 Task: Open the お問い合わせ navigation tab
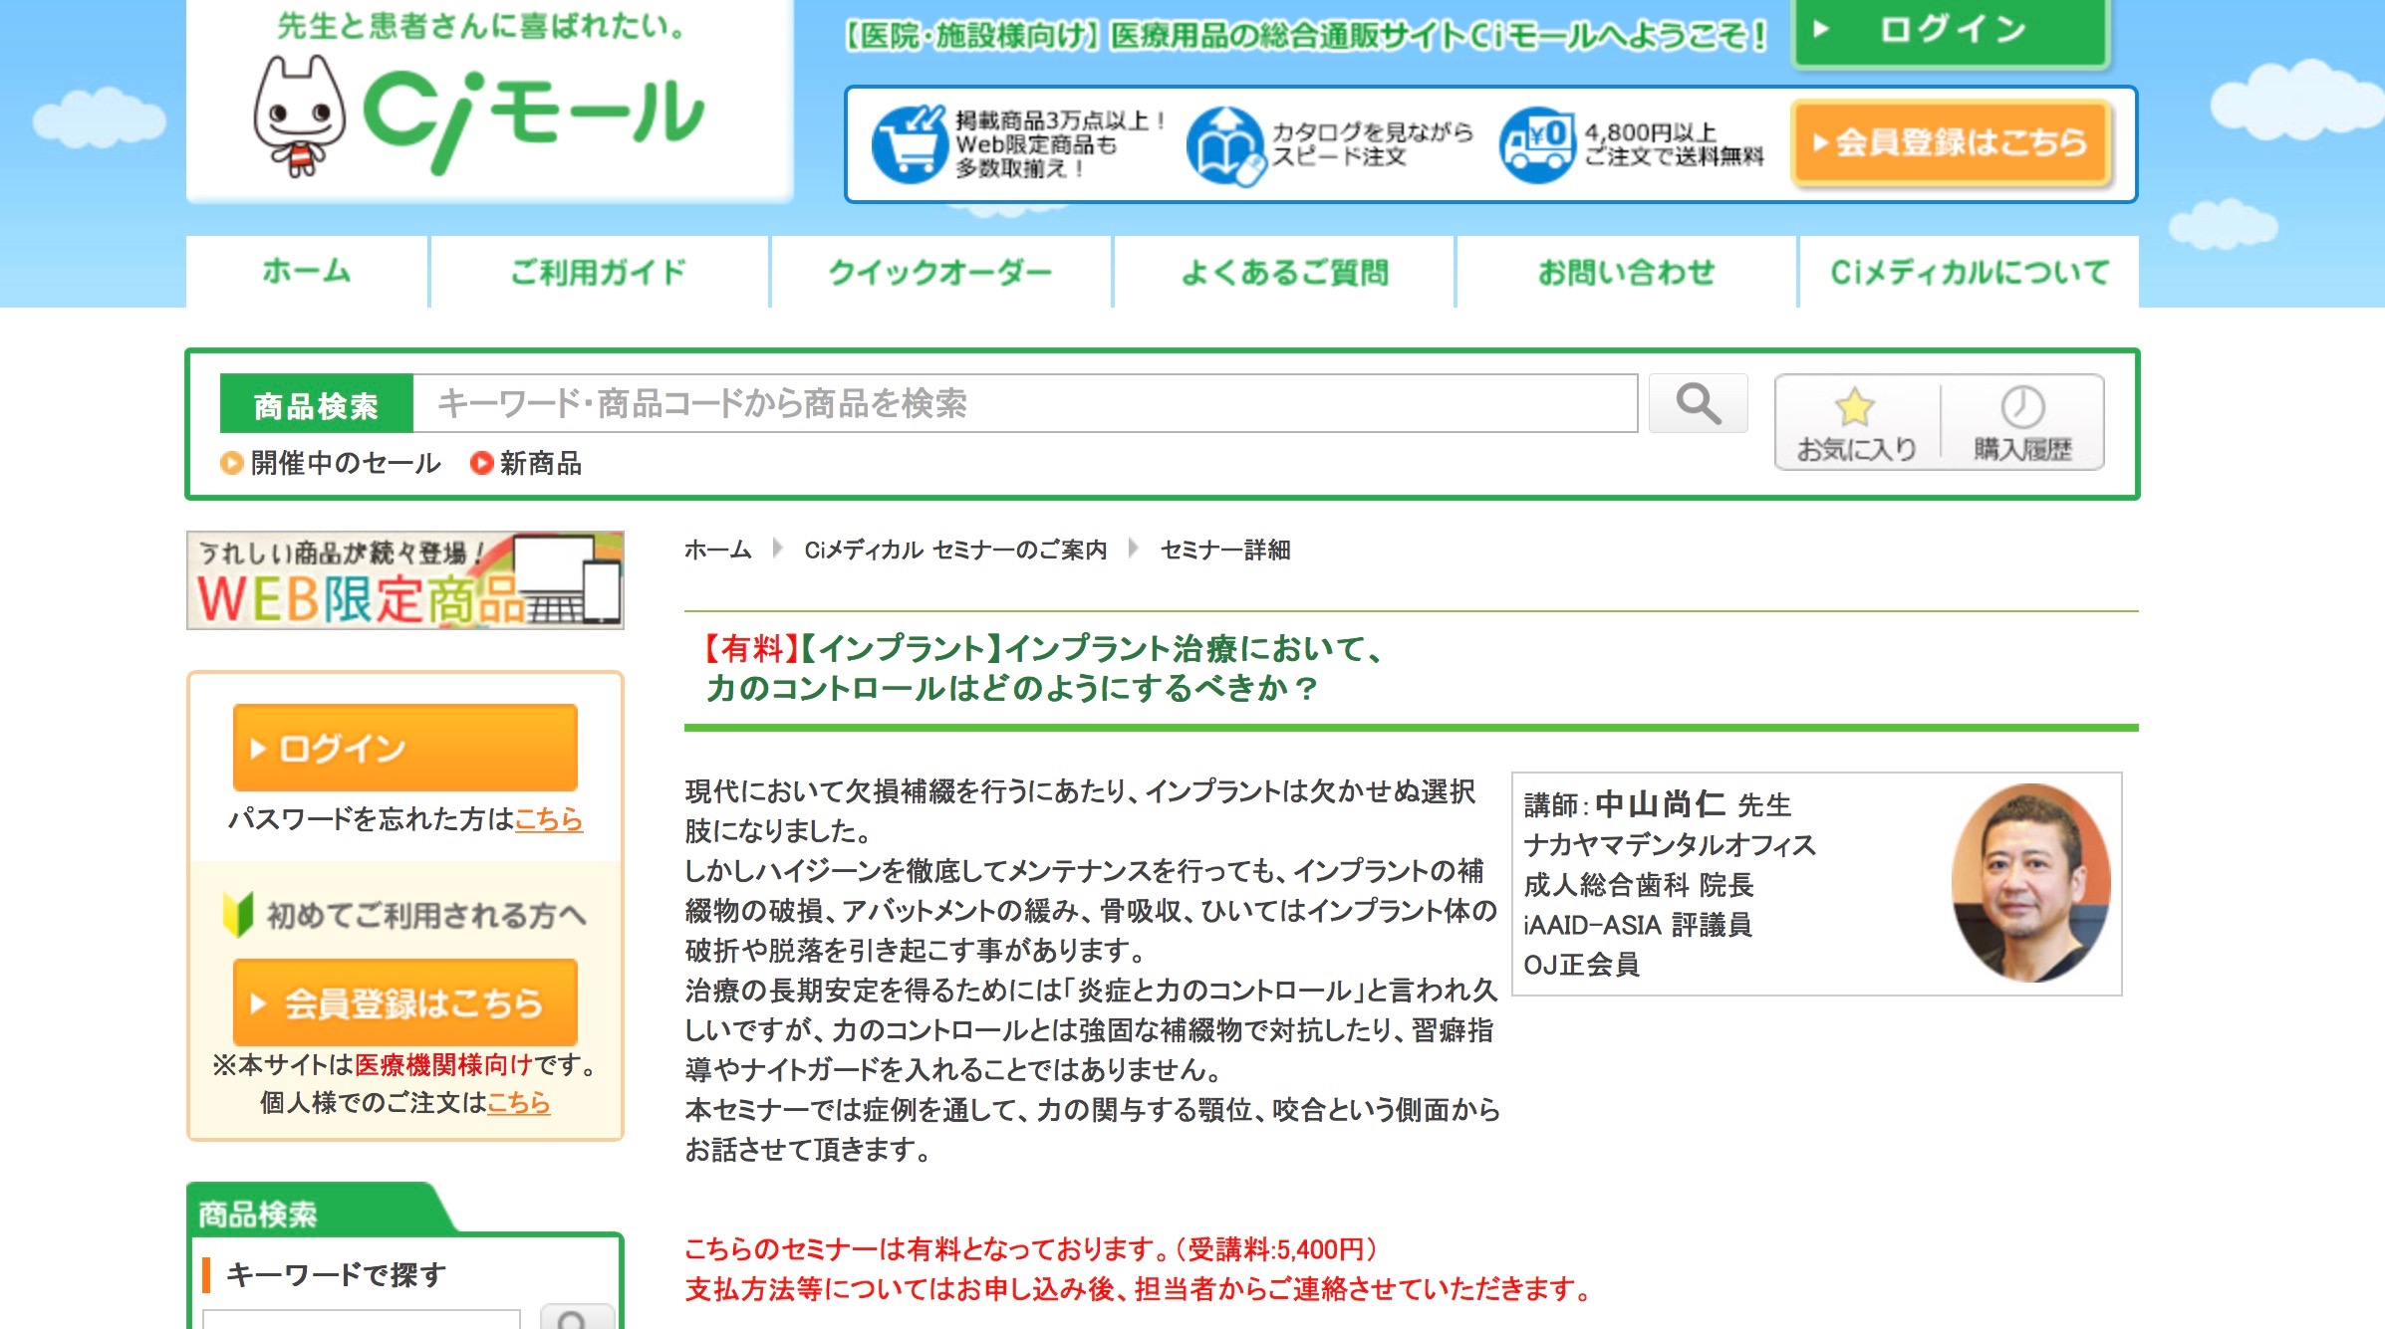click(1627, 272)
